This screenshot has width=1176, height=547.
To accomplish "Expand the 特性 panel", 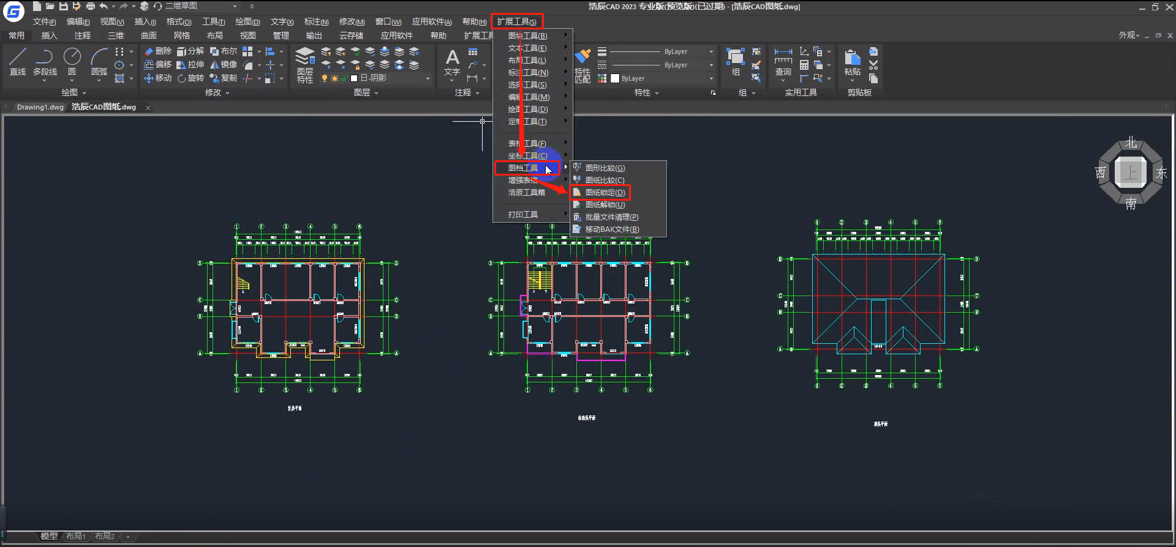I will pyautogui.click(x=646, y=93).
